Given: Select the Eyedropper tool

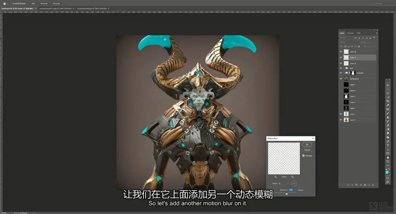Looking at the screenshot, I should tap(387, 105).
